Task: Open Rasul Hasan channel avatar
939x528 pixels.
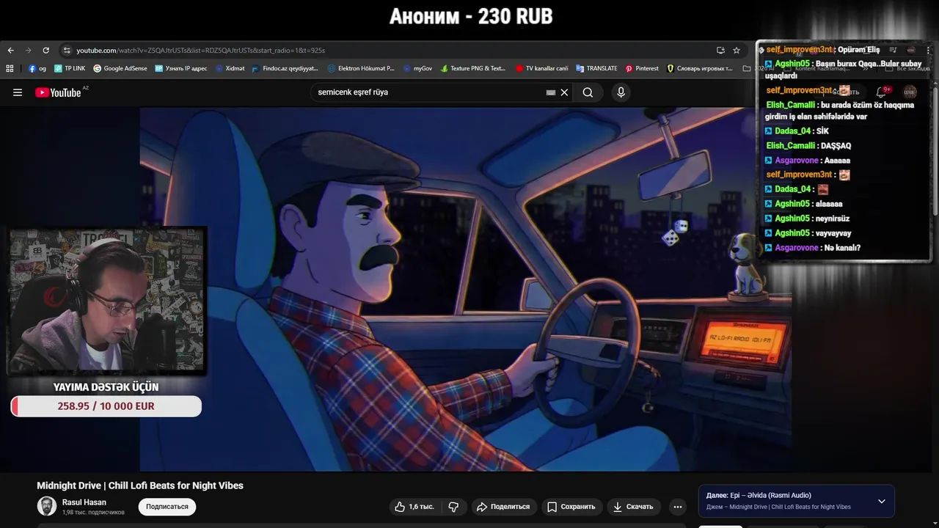Action: pyautogui.click(x=46, y=506)
